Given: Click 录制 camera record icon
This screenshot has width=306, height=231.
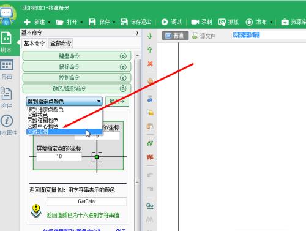Looking at the screenshot, I should coord(195,22).
